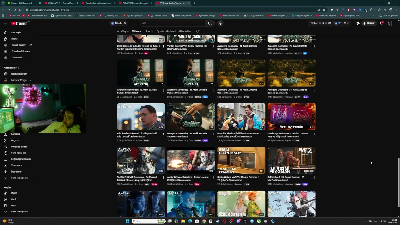400x225 pixels.
Task: Open Kiralık Aile 0:31 video thumbnail
Action: click(141, 117)
